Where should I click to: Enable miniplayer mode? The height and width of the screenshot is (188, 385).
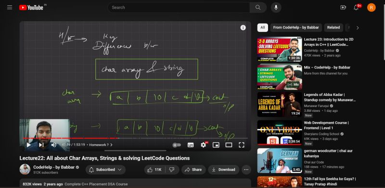[x=216, y=145]
